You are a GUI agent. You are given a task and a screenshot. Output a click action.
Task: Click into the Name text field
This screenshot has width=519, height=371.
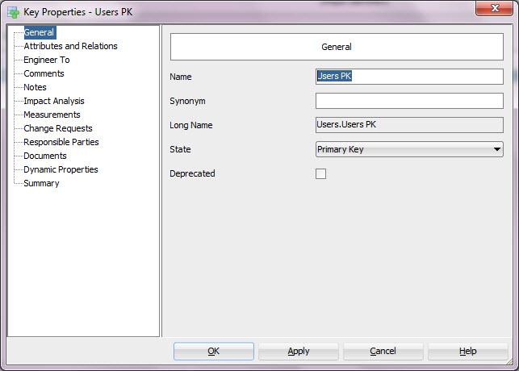pyautogui.click(x=409, y=77)
